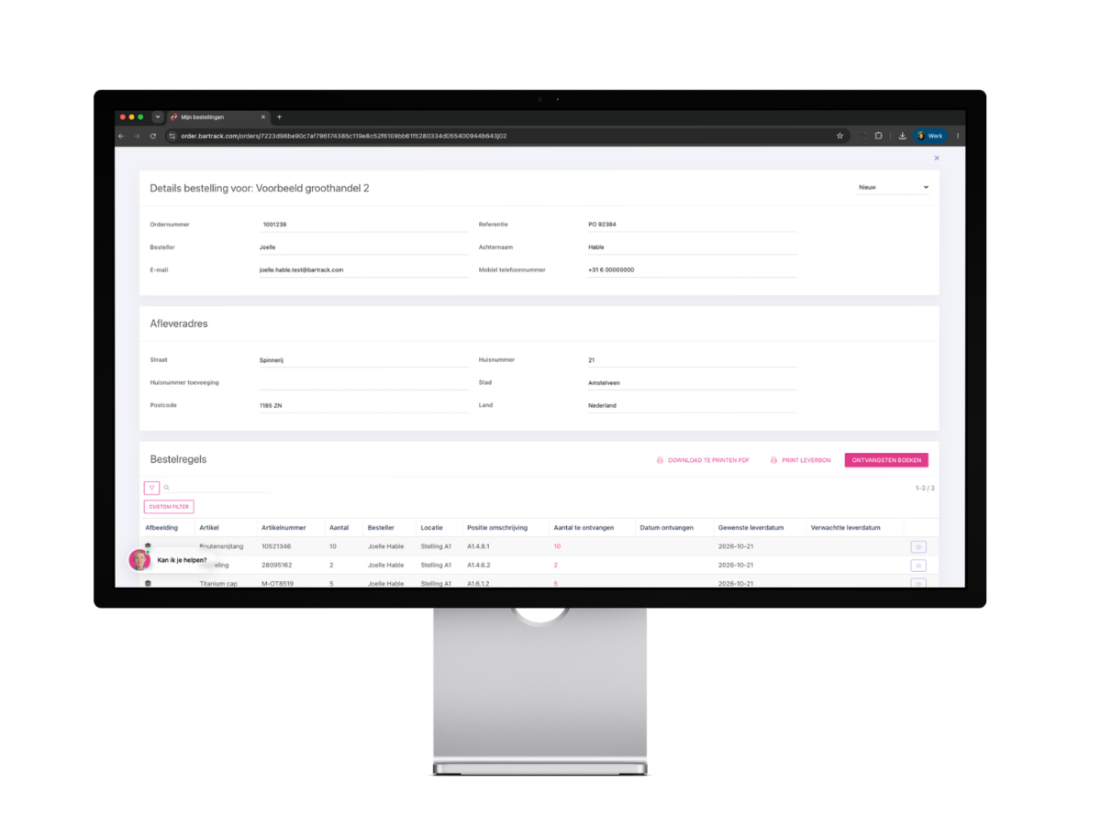The height and width of the screenshot is (825, 1101).
Task: Click the site info icon in address bar
Action: (x=172, y=136)
